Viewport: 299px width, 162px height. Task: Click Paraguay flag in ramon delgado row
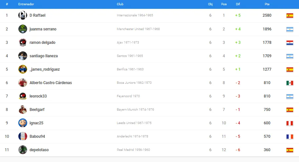290,43
